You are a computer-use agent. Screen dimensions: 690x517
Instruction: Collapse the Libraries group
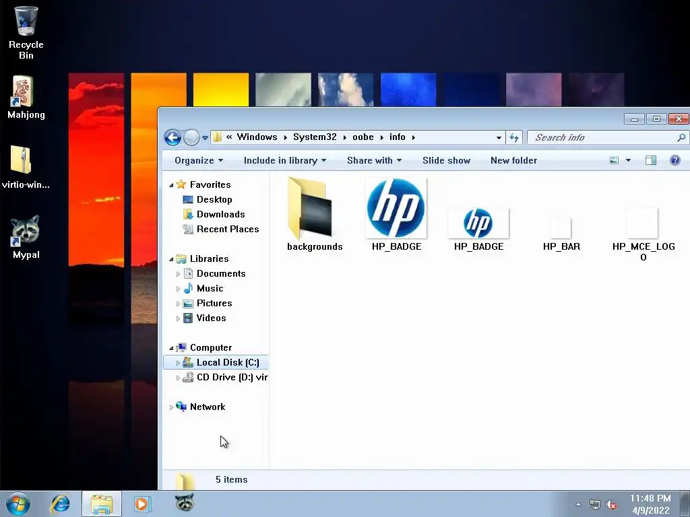pyautogui.click(x=171, y=259)
